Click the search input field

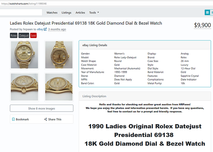coord(21,12)
